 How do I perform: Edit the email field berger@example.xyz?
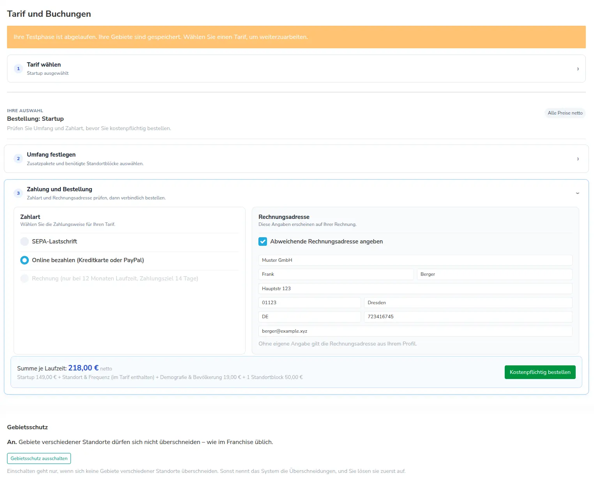point(415,331)
